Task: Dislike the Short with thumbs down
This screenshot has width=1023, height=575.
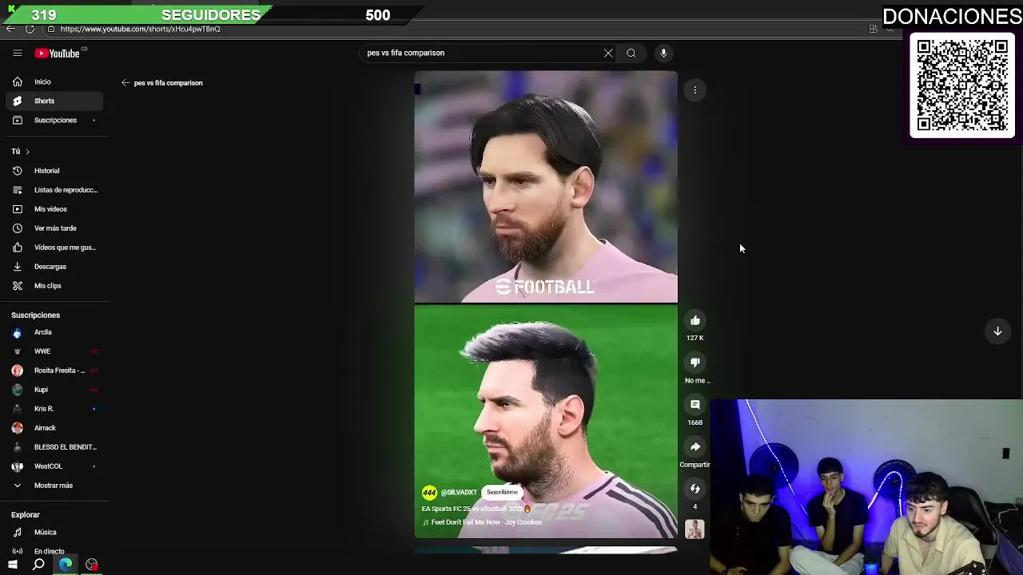Action: (695, 363)
